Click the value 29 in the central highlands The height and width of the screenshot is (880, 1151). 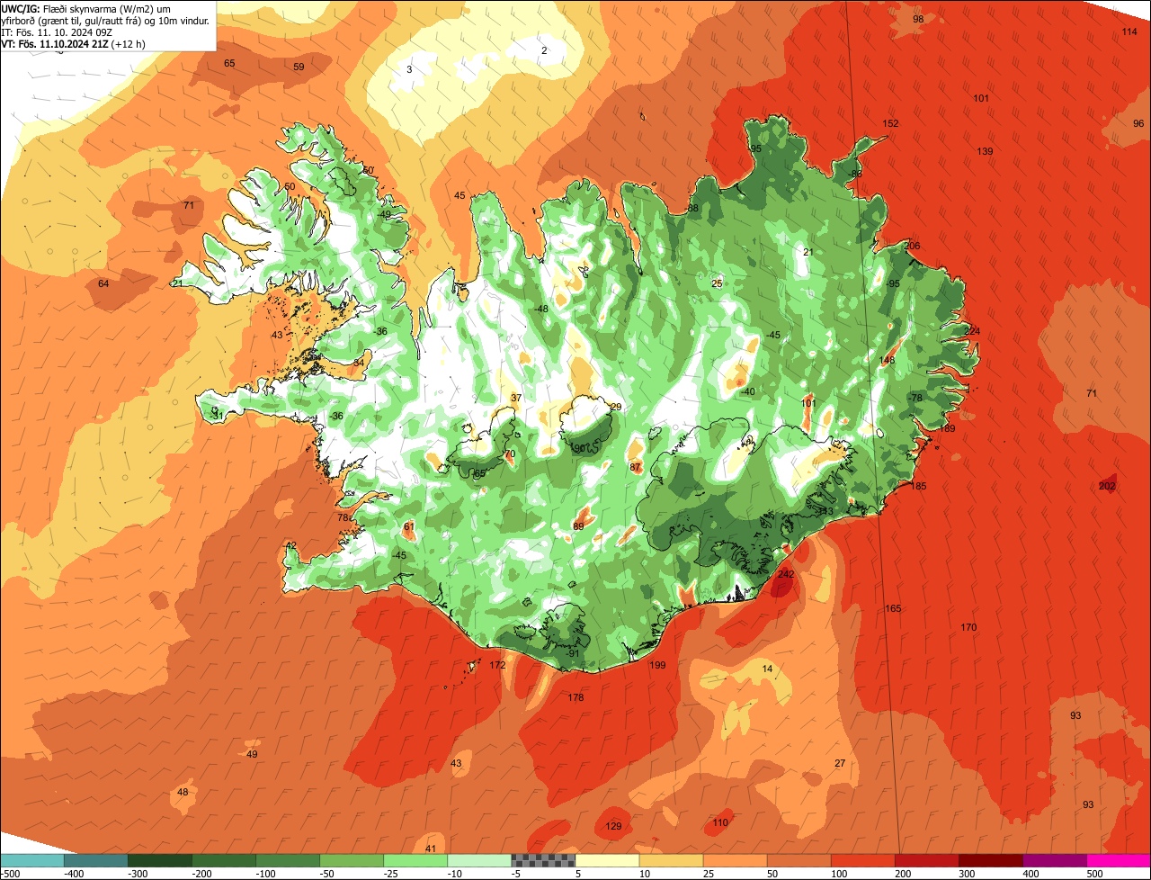point(616,408)
